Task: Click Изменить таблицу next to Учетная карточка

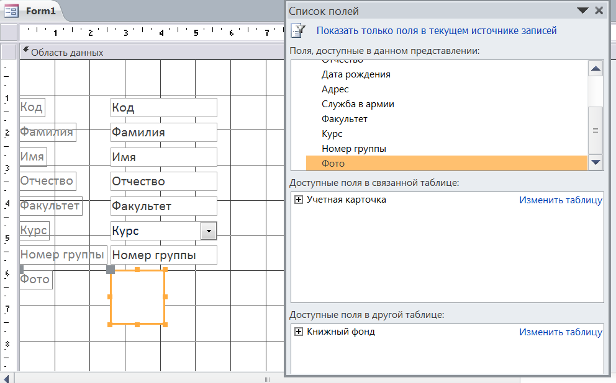Action: 561,200
